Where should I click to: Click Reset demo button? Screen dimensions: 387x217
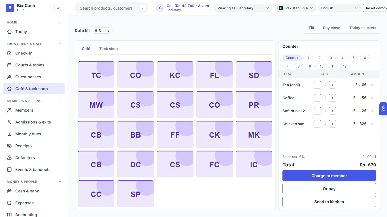(x=375, y=8)
